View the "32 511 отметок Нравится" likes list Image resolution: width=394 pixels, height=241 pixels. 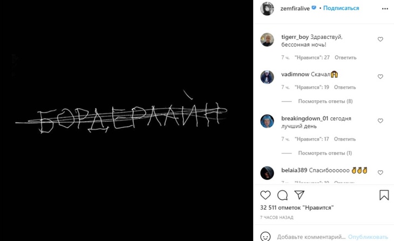(x=297, y=207)
